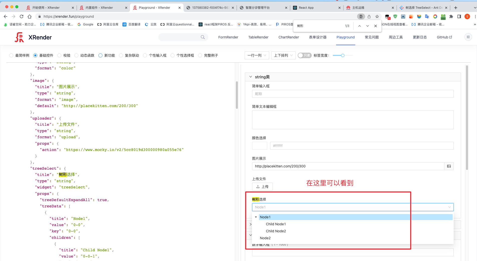Select the 校验 radio option
The image size is (477, 261).
(x=60, y=55)
